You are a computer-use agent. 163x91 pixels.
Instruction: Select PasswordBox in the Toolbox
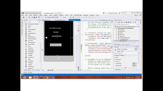(31, 44)
